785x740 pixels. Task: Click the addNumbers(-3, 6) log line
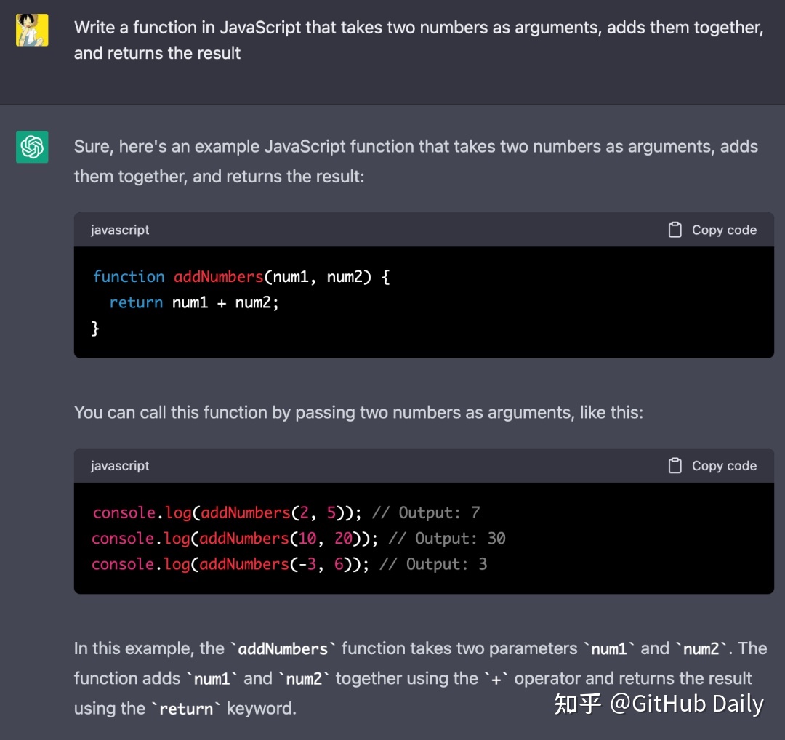coord(289,564)
